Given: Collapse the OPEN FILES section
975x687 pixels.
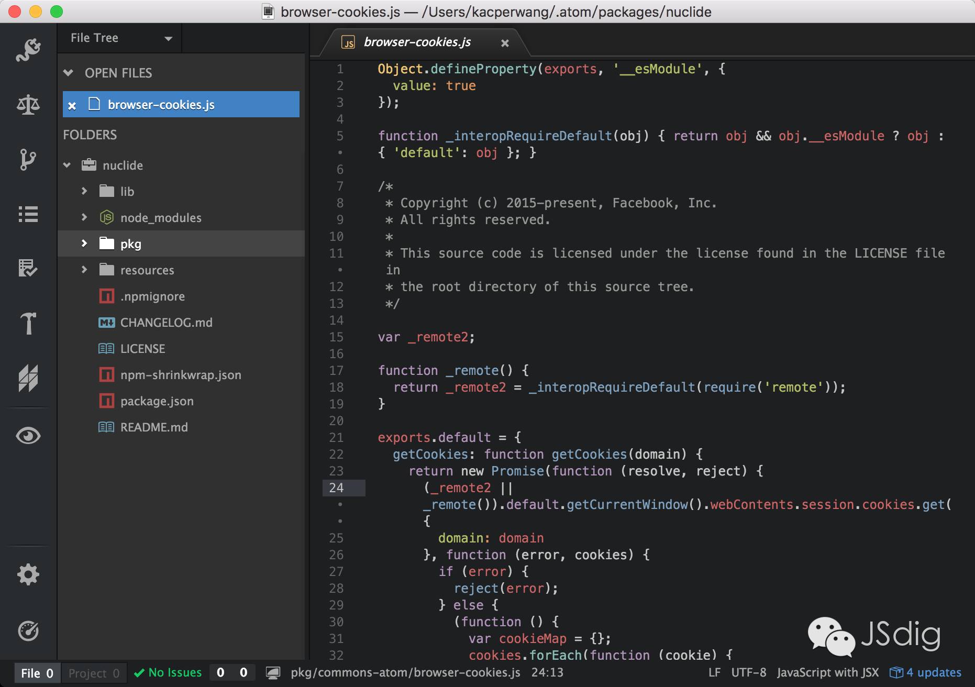Looking at the screenshot, I should point(68,73).
